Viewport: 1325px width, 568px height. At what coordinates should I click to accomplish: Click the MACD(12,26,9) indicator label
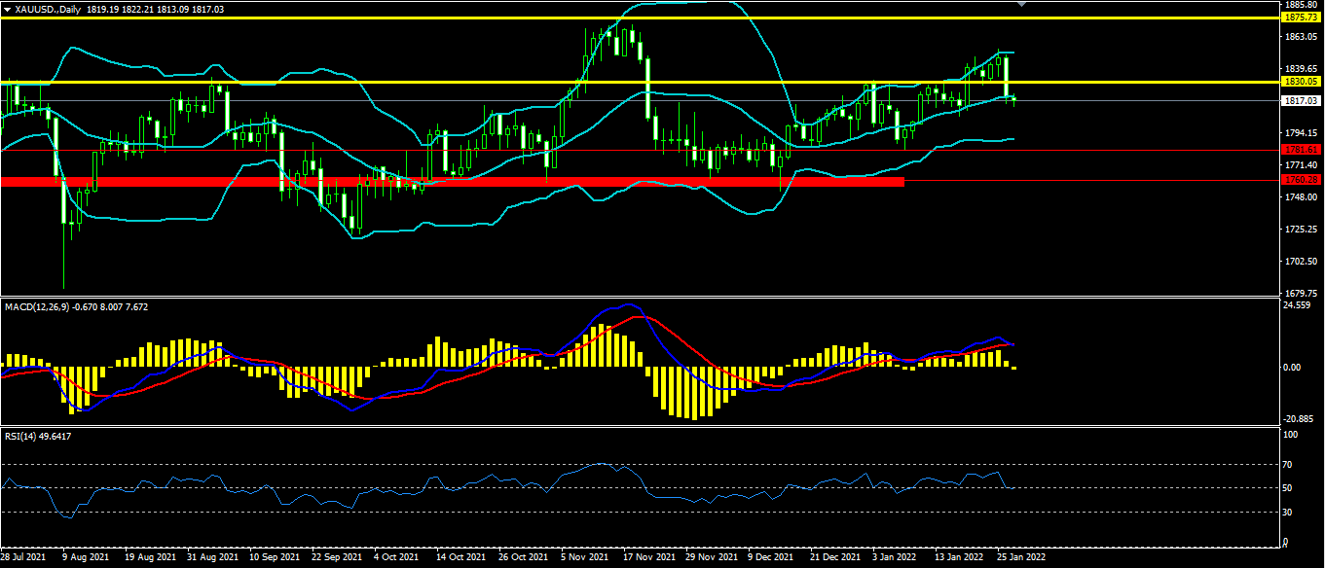pyautogui.click(x=36, y=307)
